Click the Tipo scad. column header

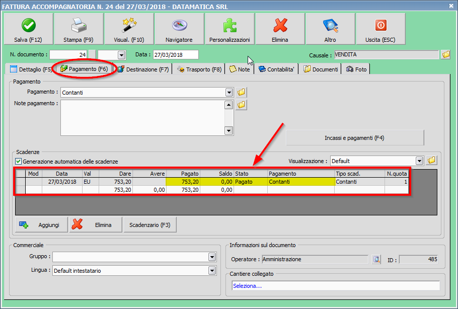(x=359, y=174)
